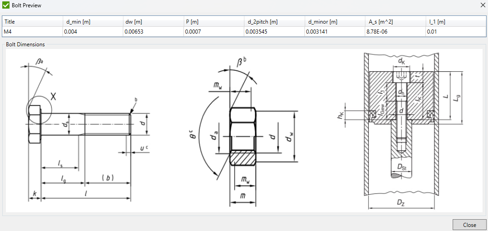This screenshot has width=488, height=231.
Task: Click the bolted joint cross-section diagram
Action: click(401, 129)
